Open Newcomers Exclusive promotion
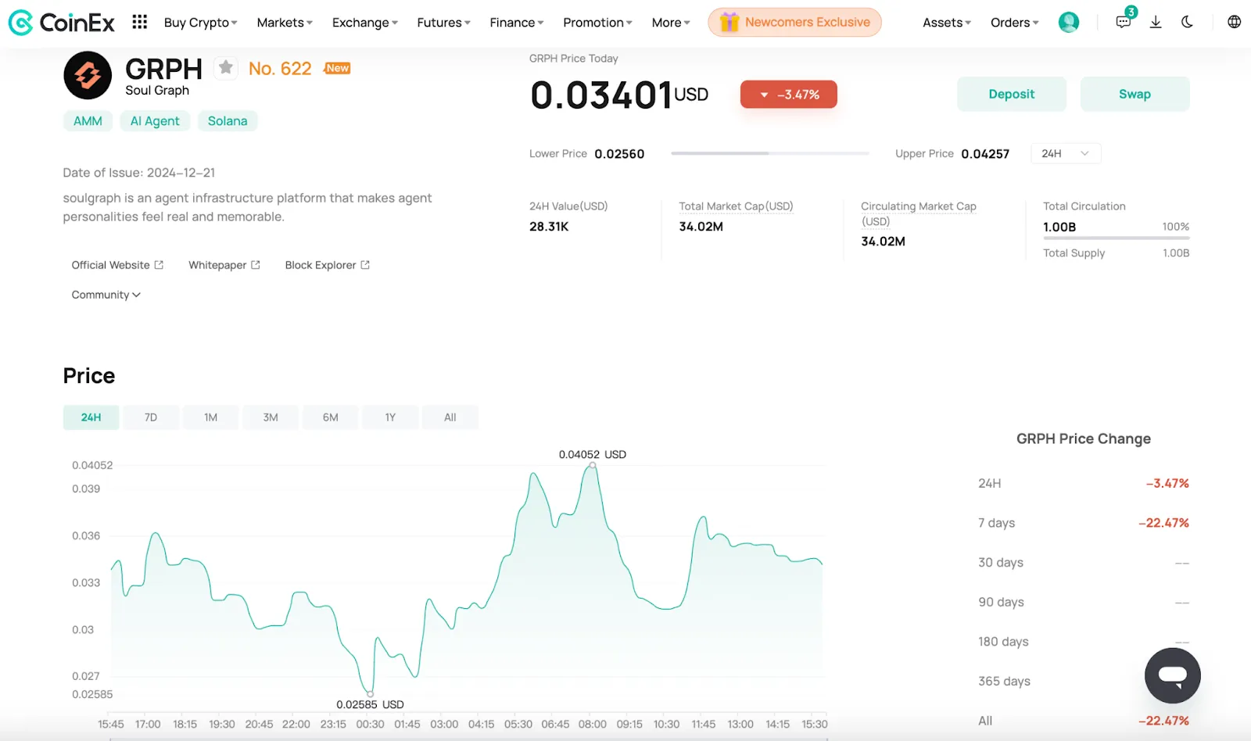Viewport: 1251px width, 741px height. (795, 22)
